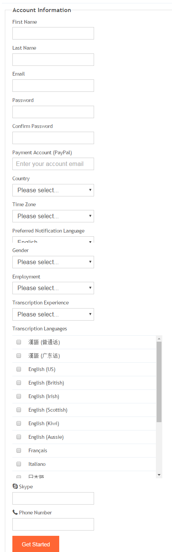This screenshot has height=552, width=172.
Task: Click the Payment Account PayPal email field
Action: click(53, 164)
